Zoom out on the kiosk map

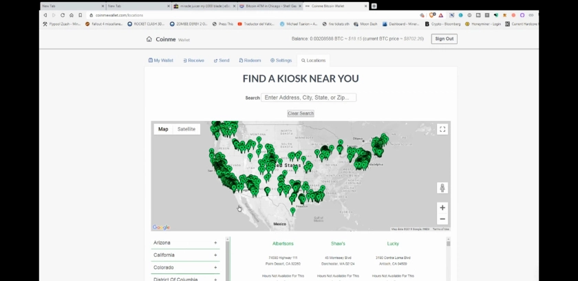tap(442, 219)
